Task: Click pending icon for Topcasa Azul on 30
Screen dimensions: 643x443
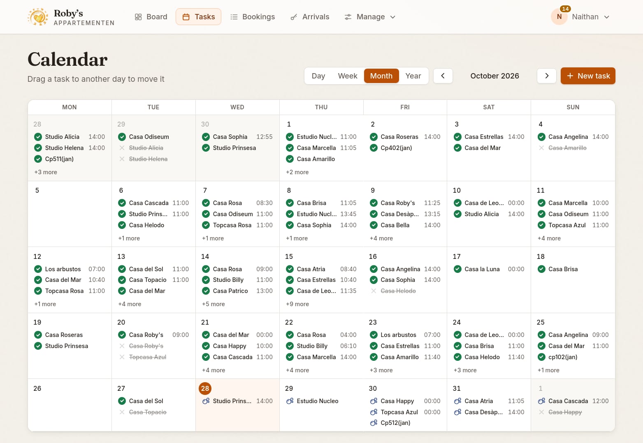Action: pos(374,412)
